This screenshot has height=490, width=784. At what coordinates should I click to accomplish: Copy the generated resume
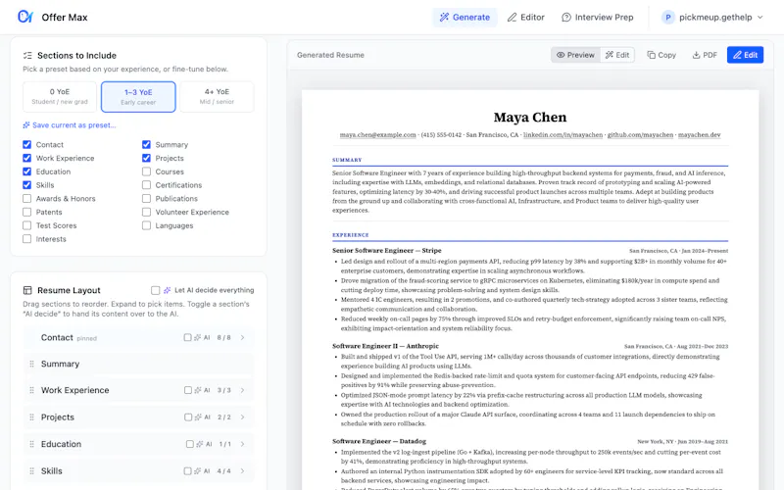[661, 55]
